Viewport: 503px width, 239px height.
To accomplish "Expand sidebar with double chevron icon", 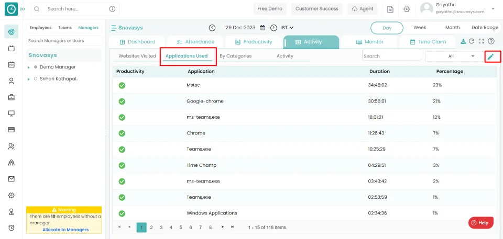I will (22, 9).
